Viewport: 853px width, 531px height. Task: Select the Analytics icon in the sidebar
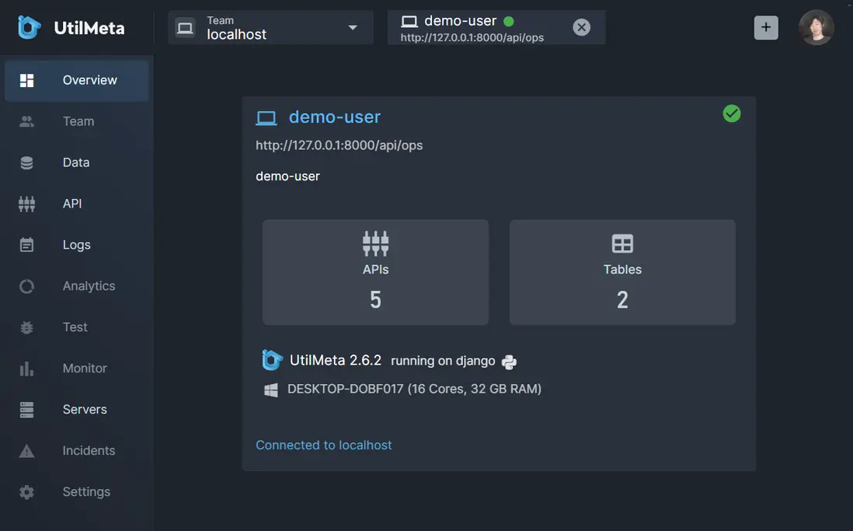pos(26,285)
